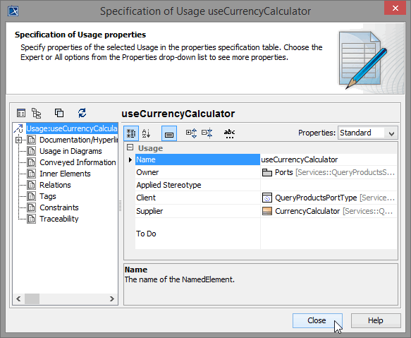
Task: Click the open in new window icon
Action: (59, 113)
